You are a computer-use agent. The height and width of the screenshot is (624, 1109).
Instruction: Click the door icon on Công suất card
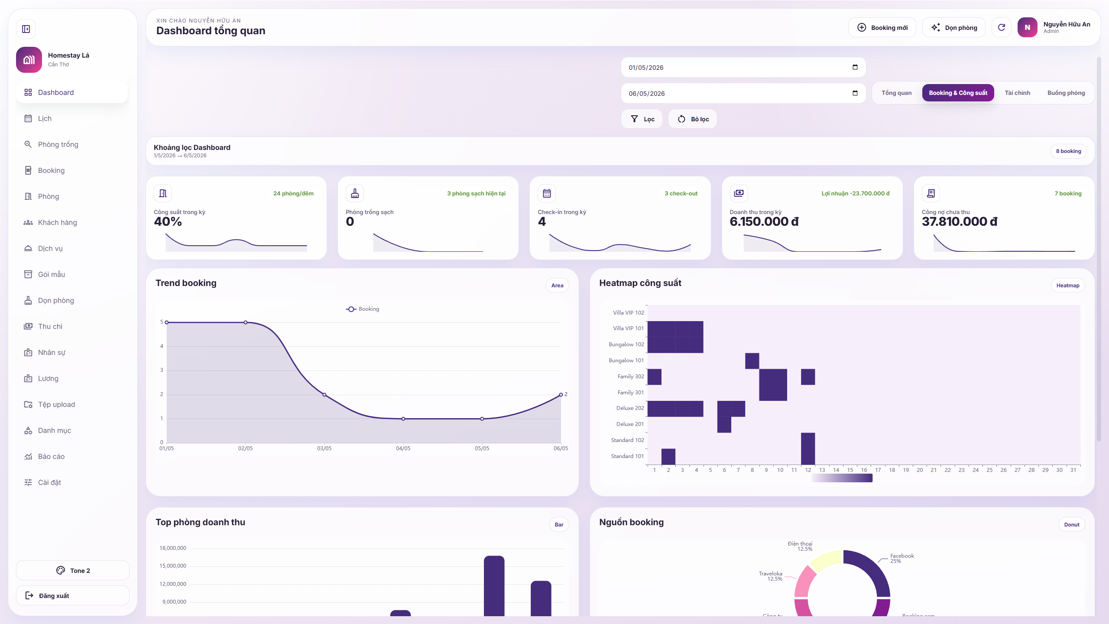[x=163, y=193]
